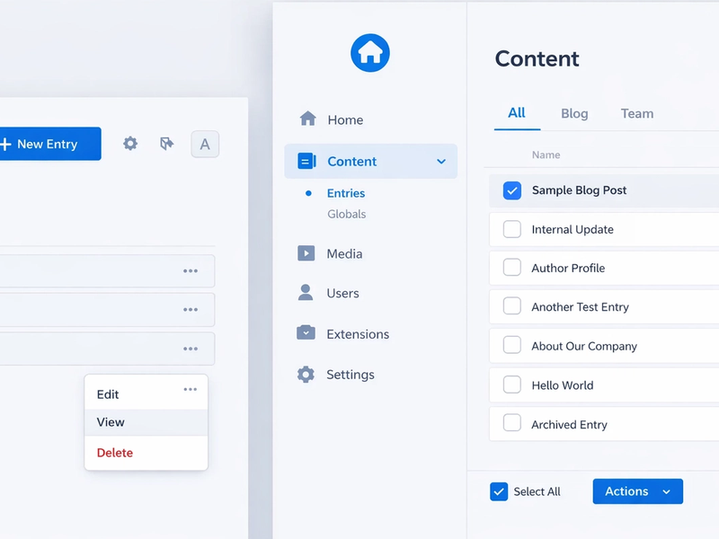
Task: Click the Content label in sidebar
Action: pos(351,162)
